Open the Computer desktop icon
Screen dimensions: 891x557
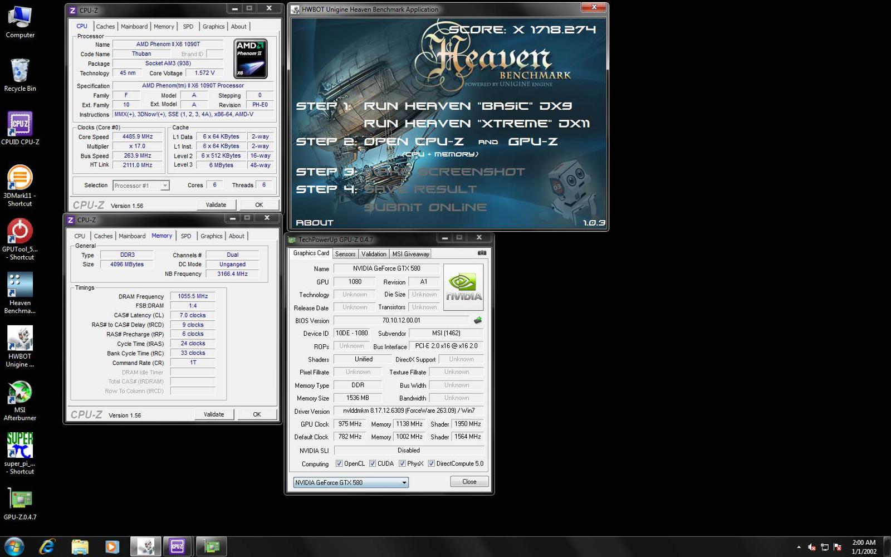(20, 22)
